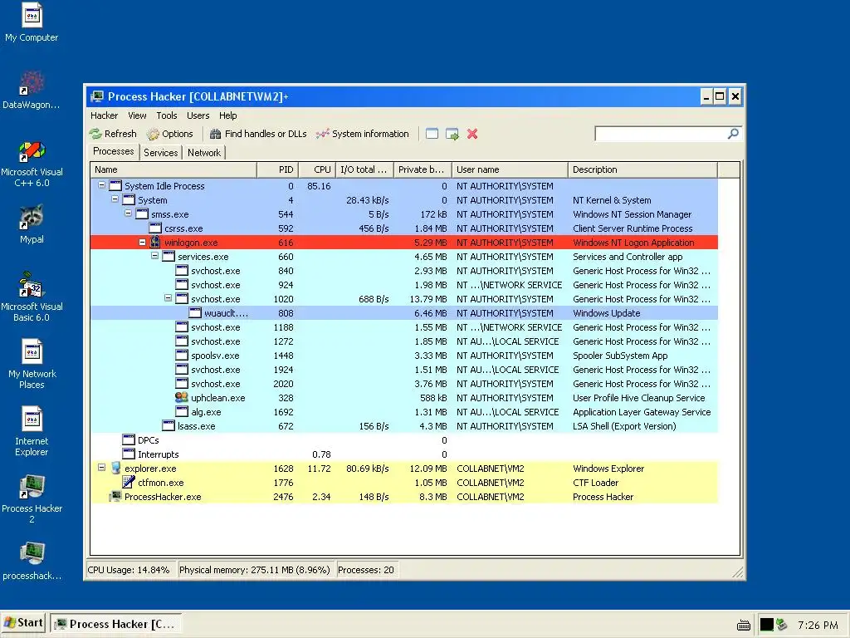Click Process Hacker taskbar button
Image resolution: width=850 pixels, height=638 pixels.
click(x=116, y=624)
